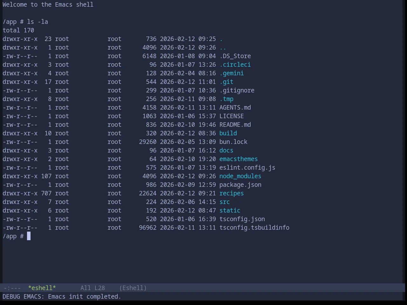Click the 'ls -la' command text
The image size is (407, 305).
[38, 22]
